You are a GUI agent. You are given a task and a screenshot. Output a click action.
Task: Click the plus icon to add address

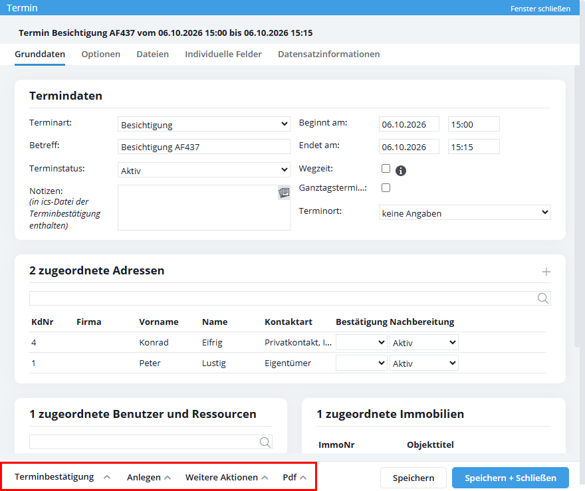pos(546,272)
